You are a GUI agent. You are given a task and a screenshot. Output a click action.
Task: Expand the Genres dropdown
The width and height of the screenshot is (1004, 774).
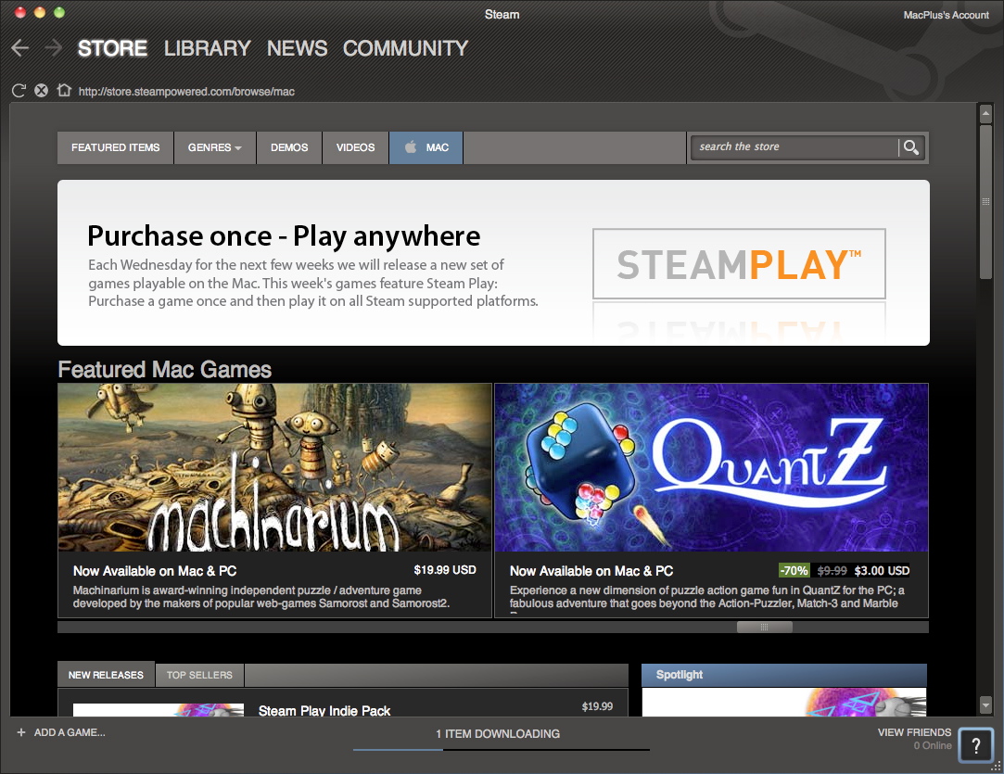[x=214, y=147]
